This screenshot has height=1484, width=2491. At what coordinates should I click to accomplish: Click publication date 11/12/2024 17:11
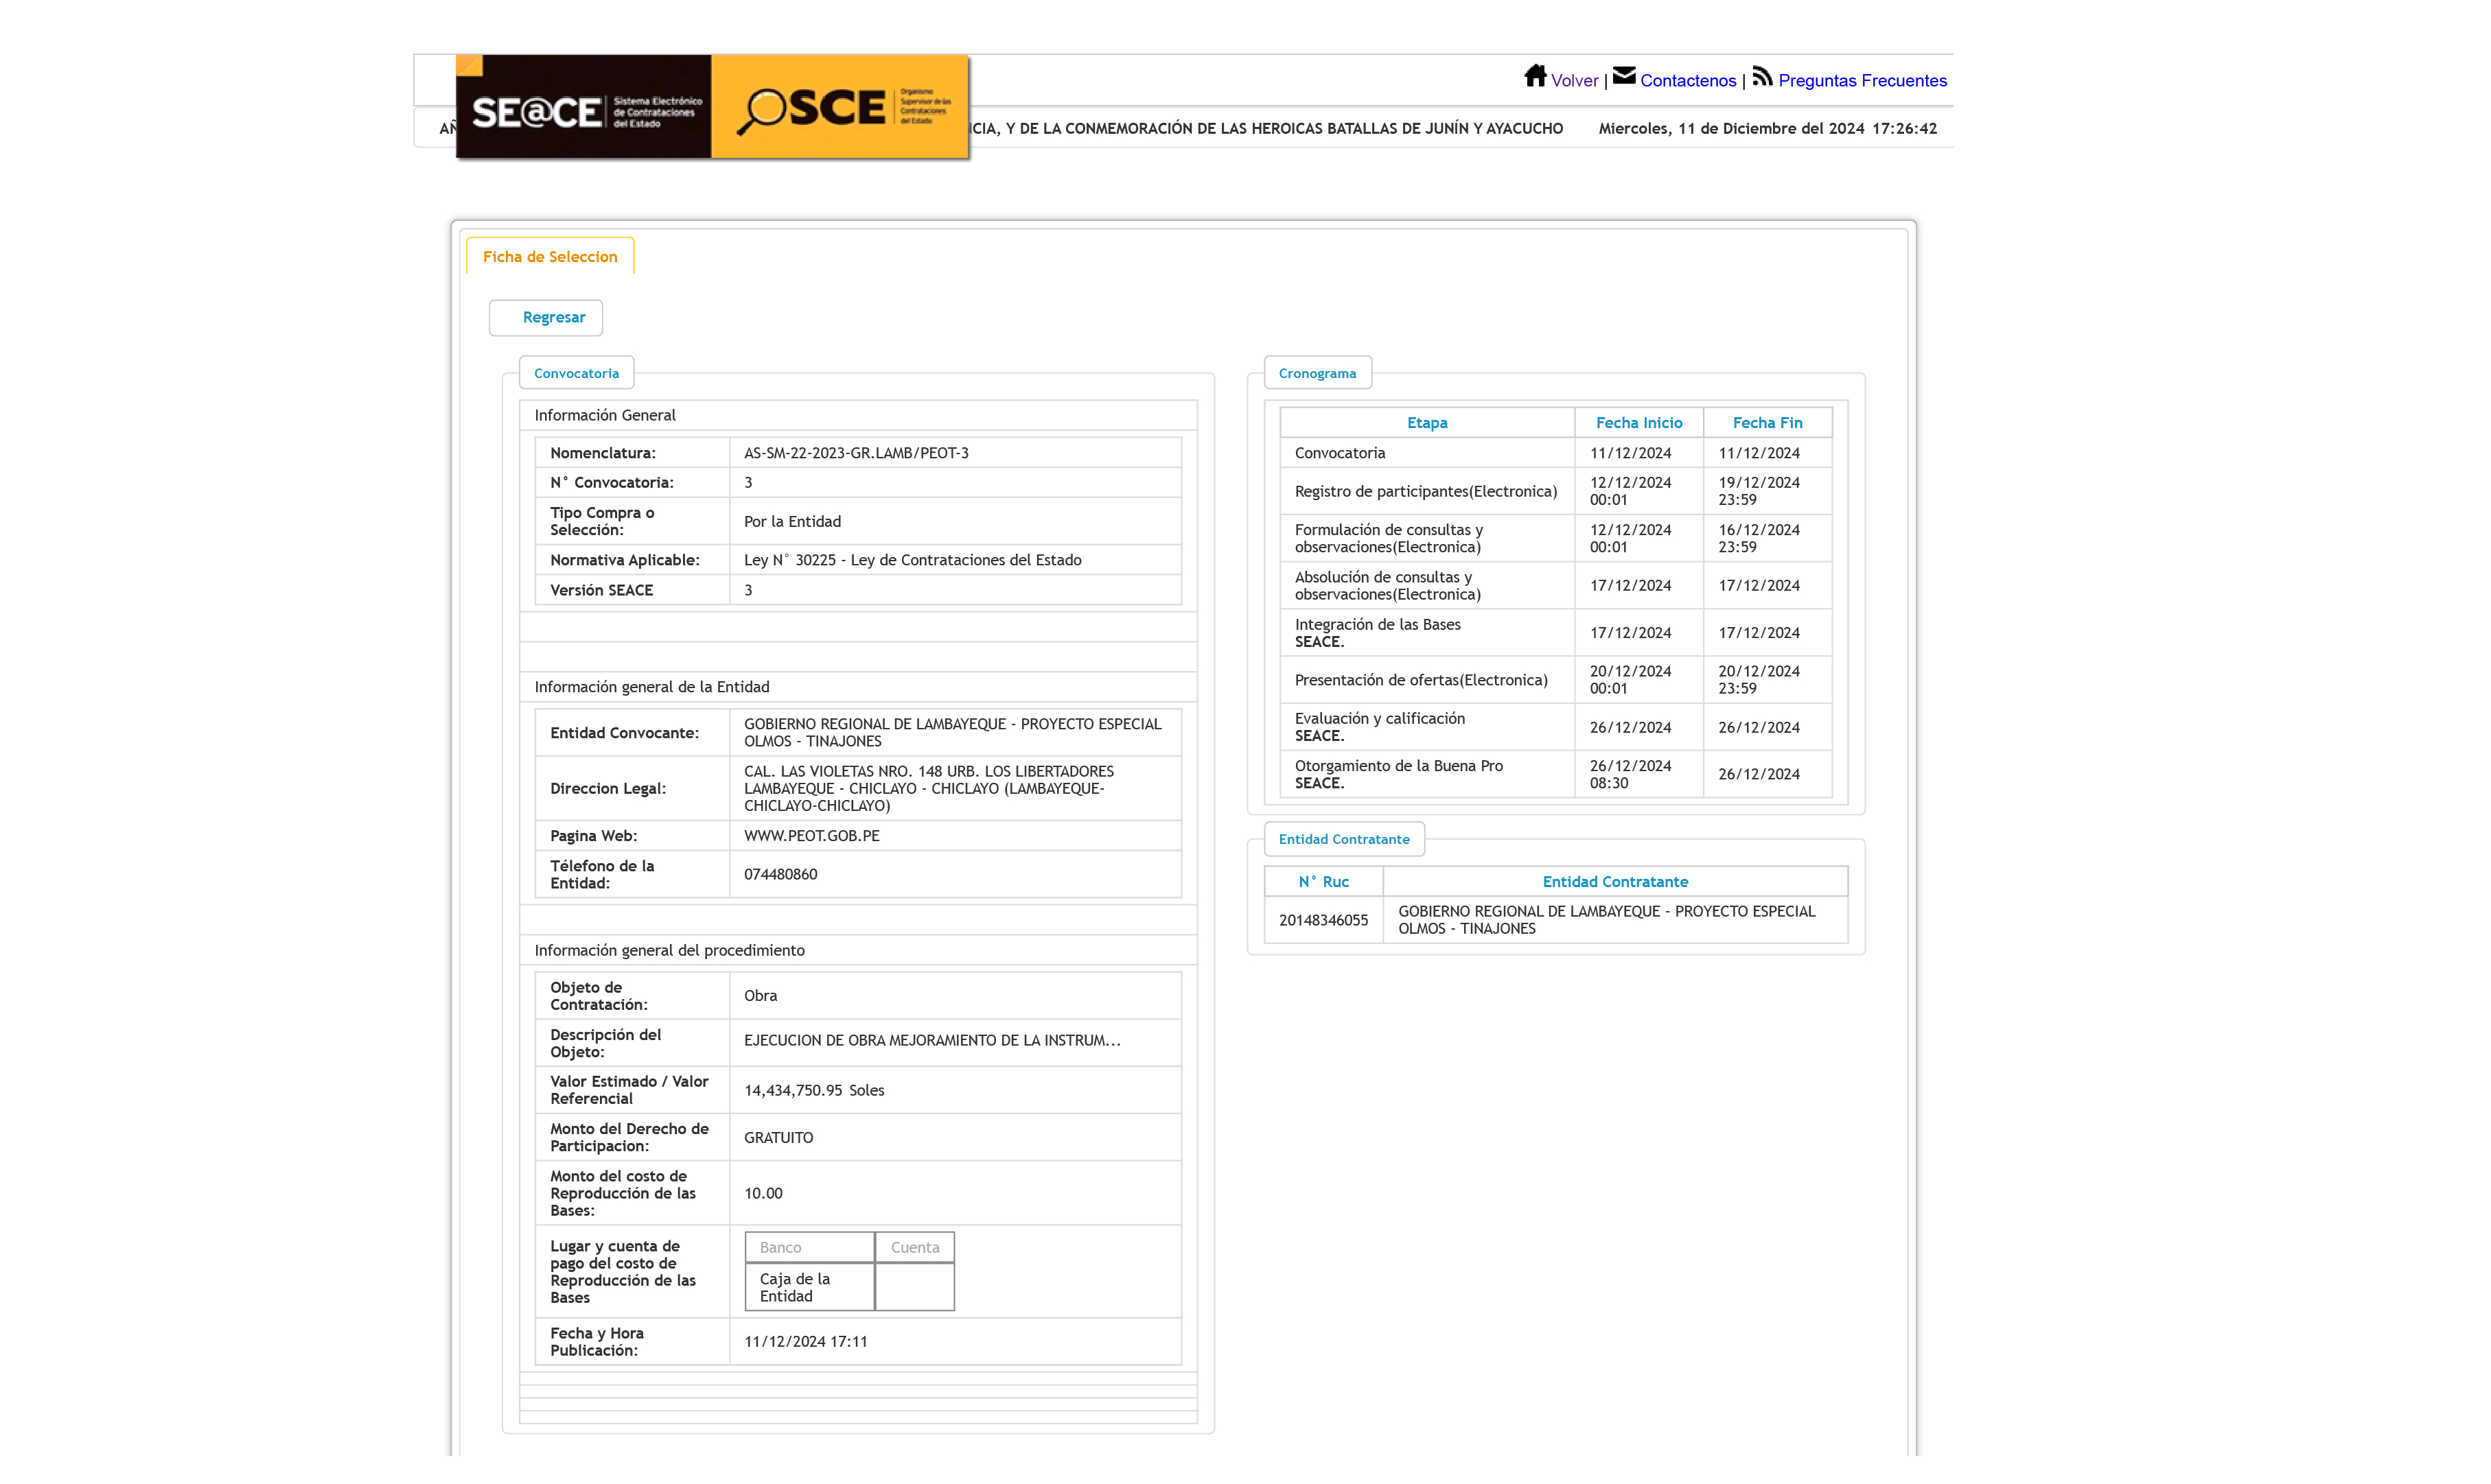pos(805,1342)
